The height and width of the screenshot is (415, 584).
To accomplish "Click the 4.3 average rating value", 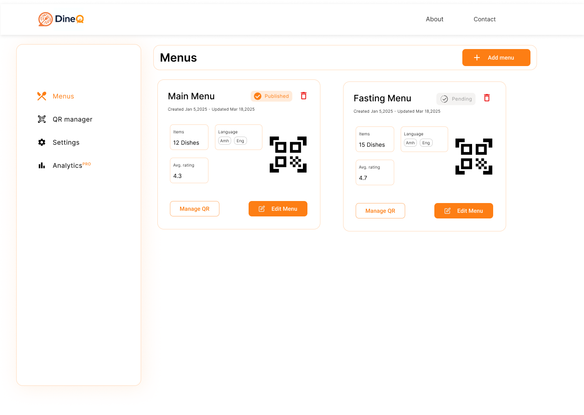I will point(177,176).
